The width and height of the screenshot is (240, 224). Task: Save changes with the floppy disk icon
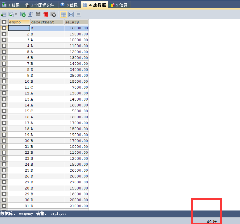click(38, 14)
